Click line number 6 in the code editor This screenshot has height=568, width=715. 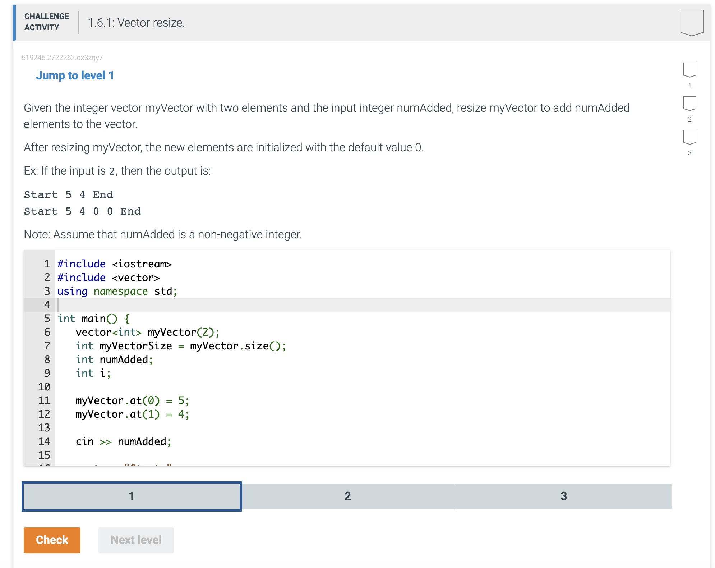(x=46, y=332)
